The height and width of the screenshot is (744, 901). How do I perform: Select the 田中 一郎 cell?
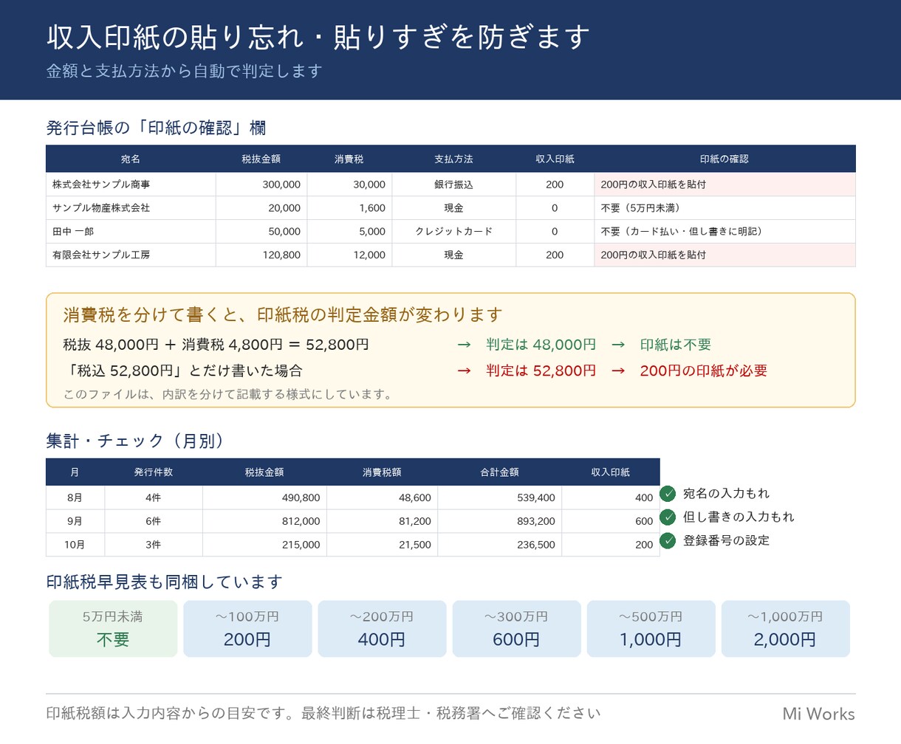(x=131, y=231)
